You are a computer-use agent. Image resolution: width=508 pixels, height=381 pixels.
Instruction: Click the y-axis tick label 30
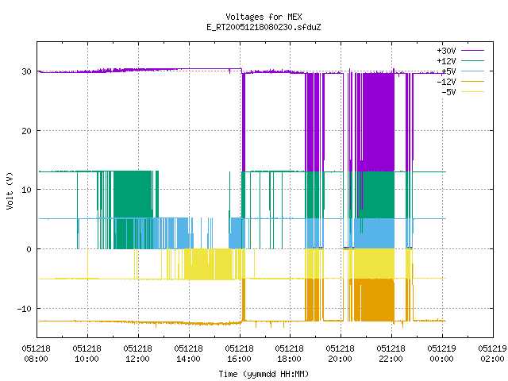[x=26, y=71]
